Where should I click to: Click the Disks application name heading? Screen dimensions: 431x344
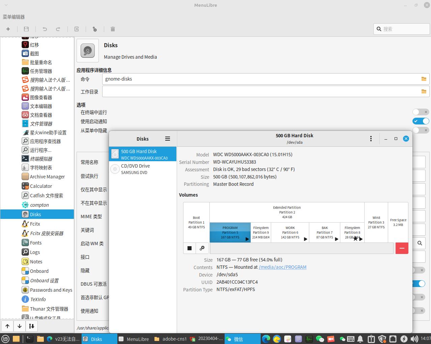[111, 45]
